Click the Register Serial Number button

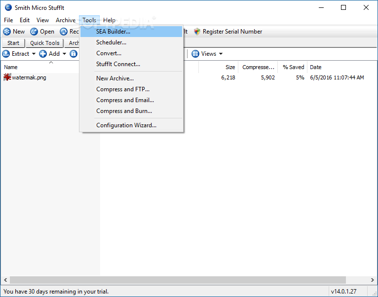click(228, 32)
